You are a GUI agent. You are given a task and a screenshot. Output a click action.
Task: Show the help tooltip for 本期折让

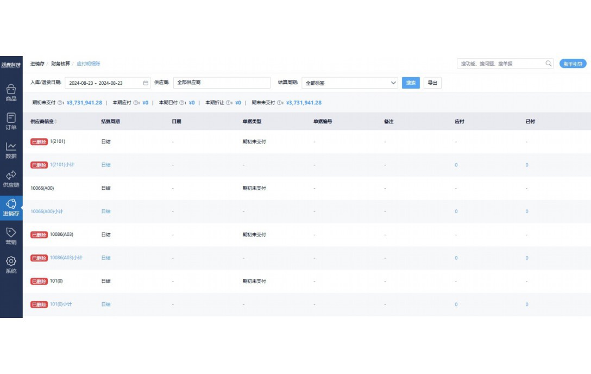pyautogui.click(x=228, y=103)
